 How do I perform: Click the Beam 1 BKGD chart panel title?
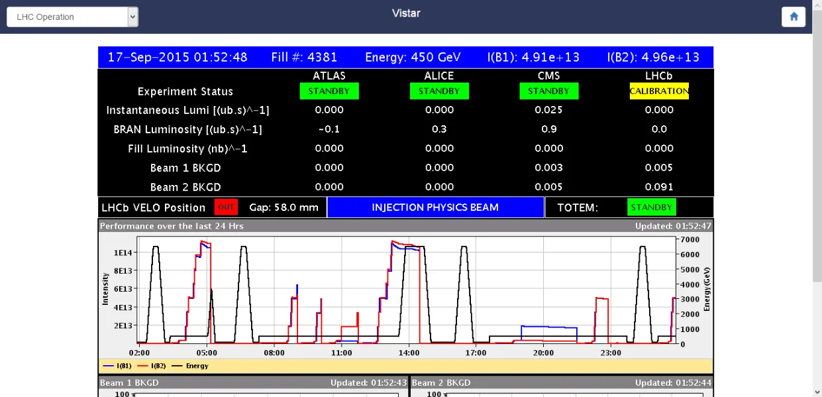(129, 382)
